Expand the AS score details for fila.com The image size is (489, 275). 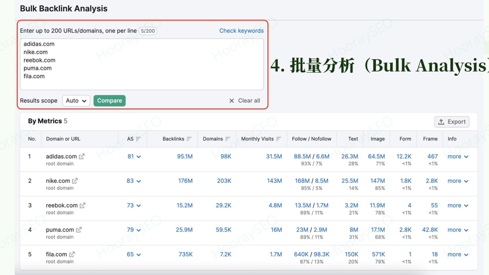pyautogui.click(x=139, y=254)
